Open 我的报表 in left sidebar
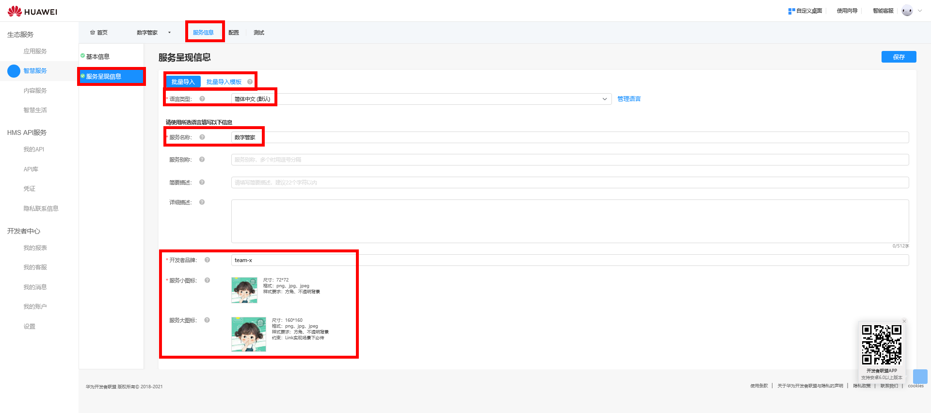The width and height of the screenshot is (931, 413). pyautogui.click(x=35, y=248)
